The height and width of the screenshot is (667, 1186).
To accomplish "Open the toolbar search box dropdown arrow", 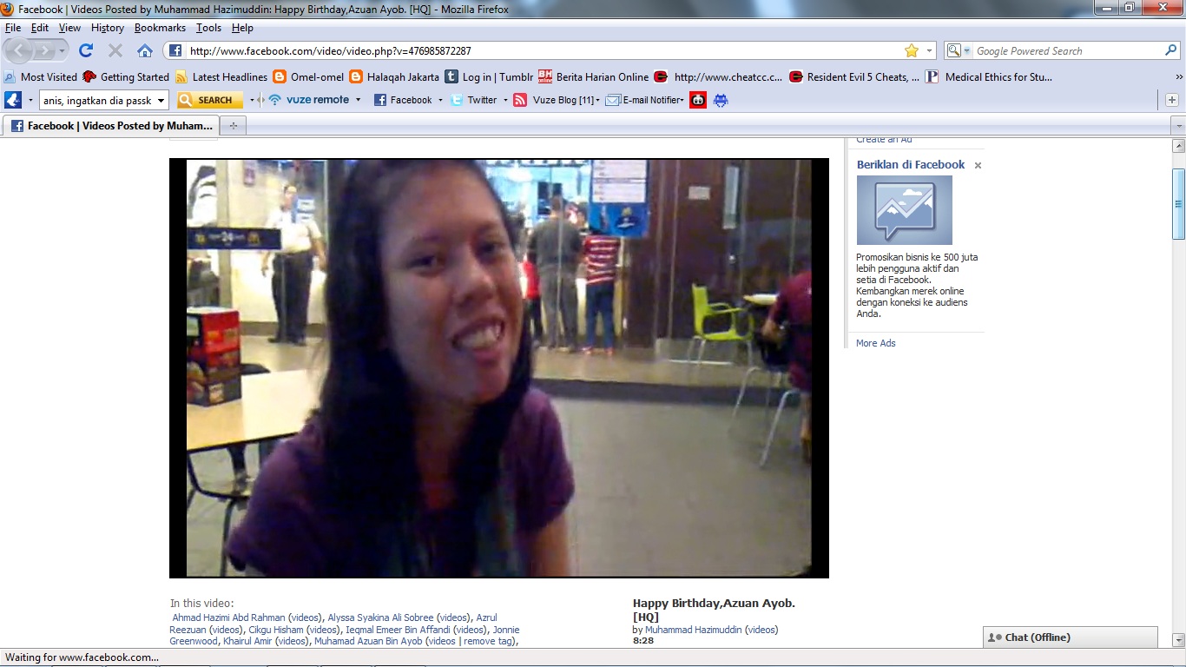I will (x=161, y=100).
